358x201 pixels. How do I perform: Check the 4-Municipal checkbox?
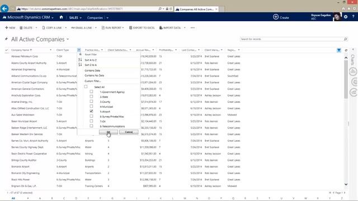coord(91,106)
